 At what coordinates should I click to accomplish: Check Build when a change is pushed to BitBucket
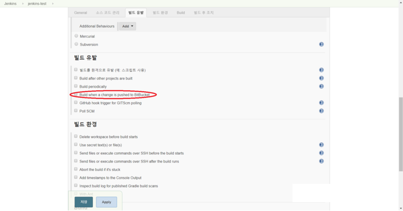(x=76, y=94)
